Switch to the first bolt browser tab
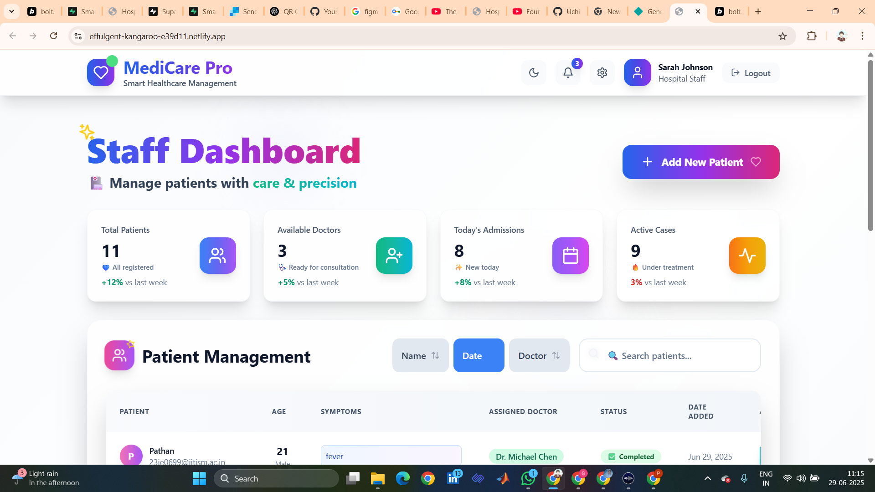The width and height of the screenshot is (875, 492). point(41,11)
